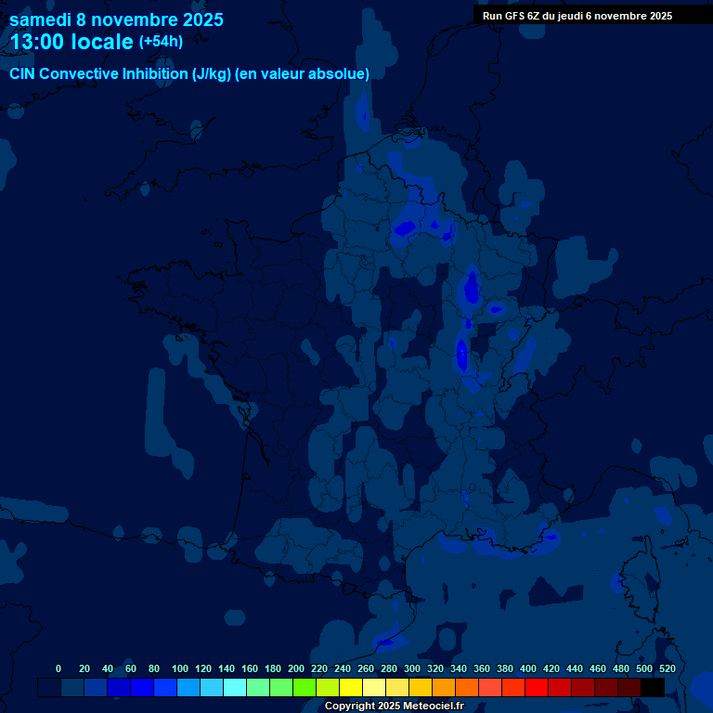Click the vivid blue swatch between 60 and 80

[142, 687]
